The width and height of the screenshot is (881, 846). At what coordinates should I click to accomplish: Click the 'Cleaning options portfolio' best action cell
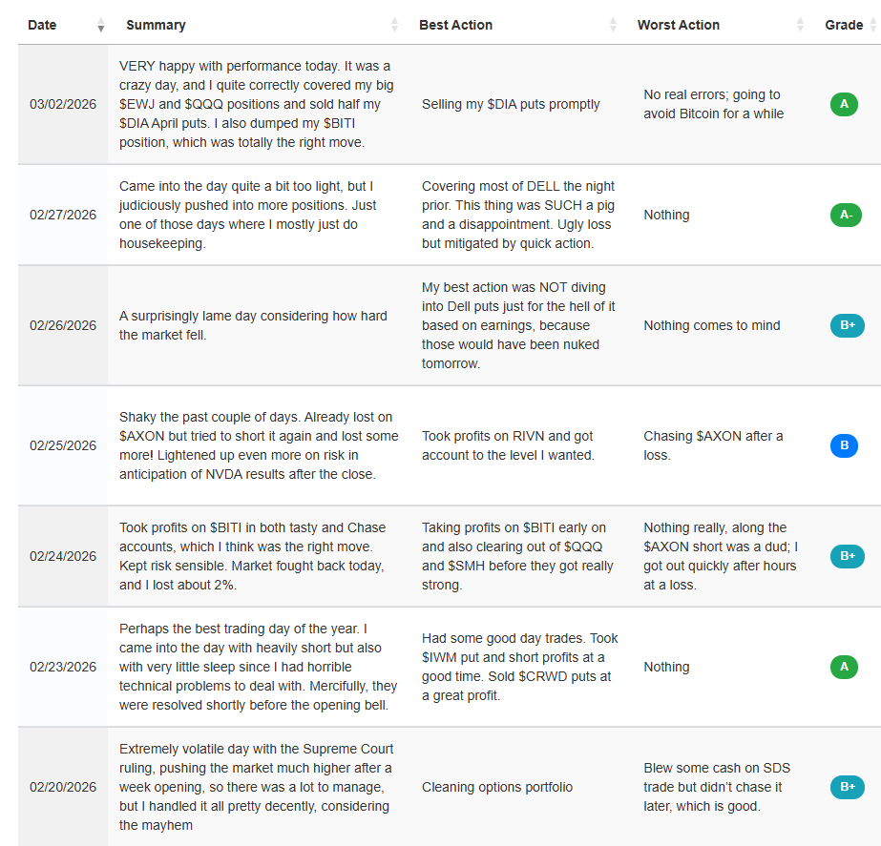(497, 787)
